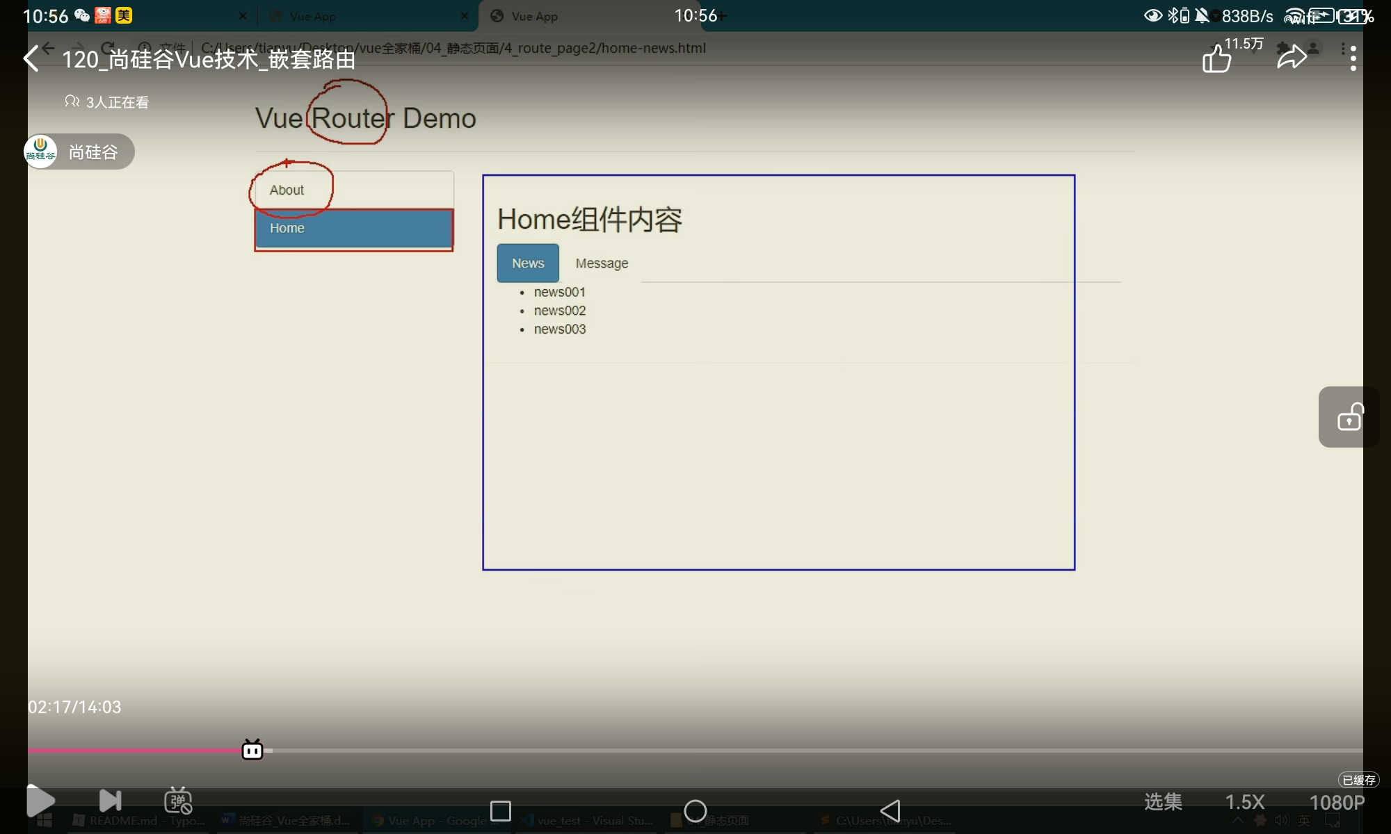
Task: Toggle danmaku bullet comments off
Action: pos(178,801)
